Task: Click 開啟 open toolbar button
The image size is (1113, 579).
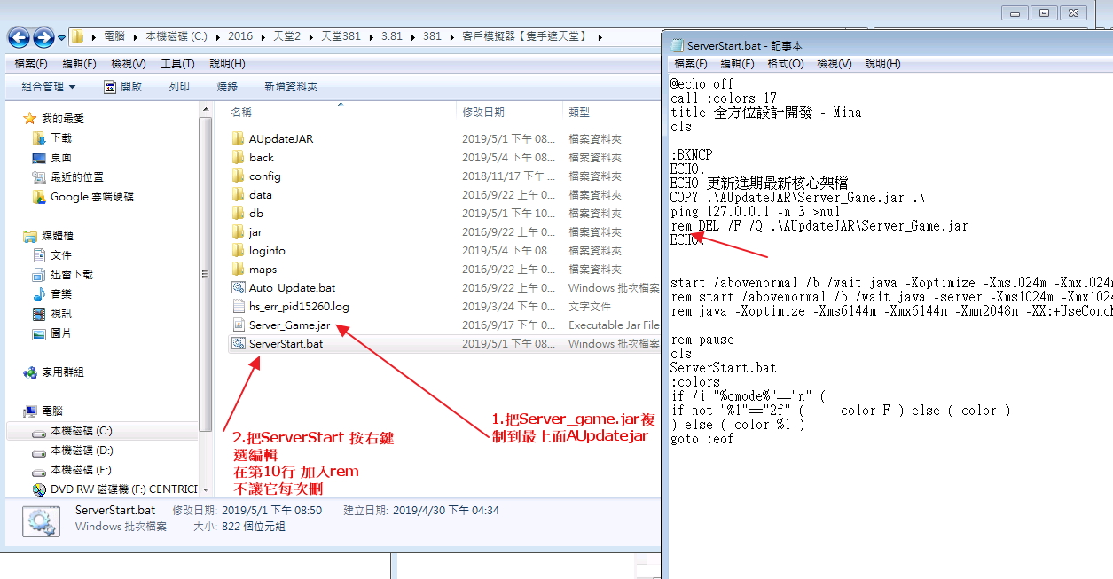Action: tap(123, 87)
